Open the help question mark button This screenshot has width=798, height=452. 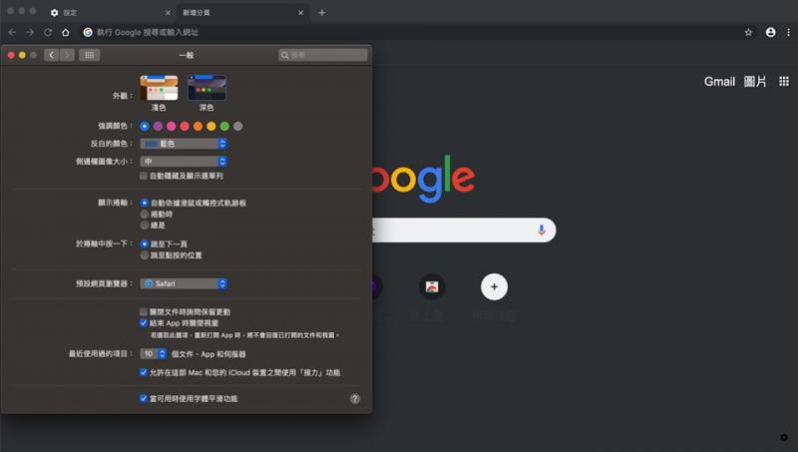coord(355,398)
